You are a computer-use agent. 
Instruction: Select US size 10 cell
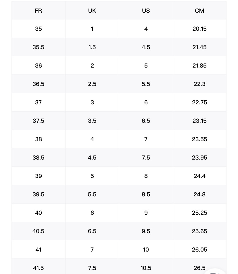(x=146, y=250)
